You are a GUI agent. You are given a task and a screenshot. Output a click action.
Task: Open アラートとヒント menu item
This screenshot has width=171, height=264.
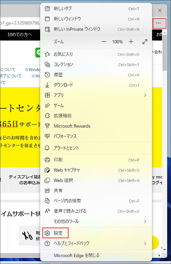coord(96,148)
